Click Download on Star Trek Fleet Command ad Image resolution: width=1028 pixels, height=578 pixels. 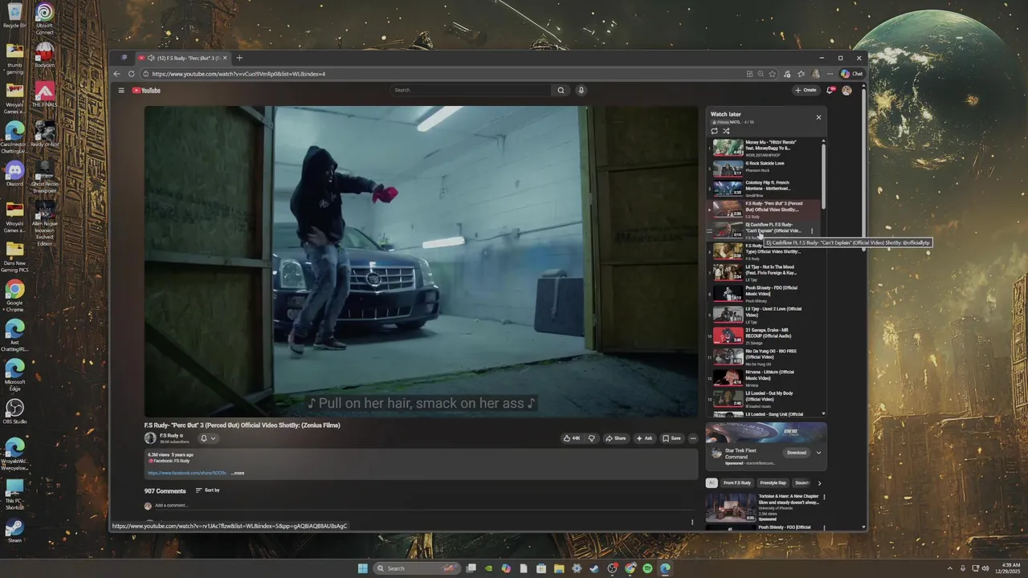tap(796, 452)
